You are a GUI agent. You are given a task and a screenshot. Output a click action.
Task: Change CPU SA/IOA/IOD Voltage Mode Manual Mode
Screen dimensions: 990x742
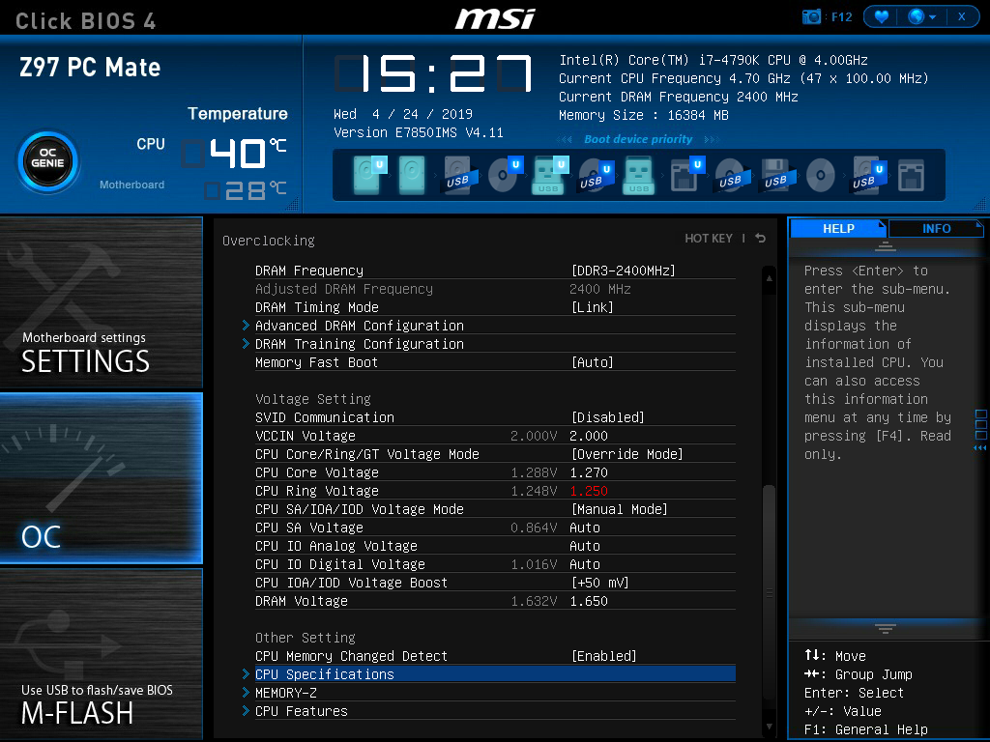[619, 509]
